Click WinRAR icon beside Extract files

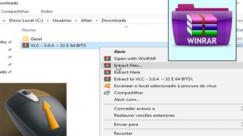107,65
